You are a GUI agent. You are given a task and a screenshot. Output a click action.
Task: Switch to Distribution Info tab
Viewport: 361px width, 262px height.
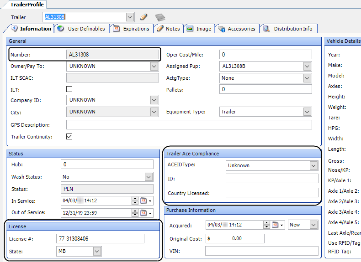293,28
